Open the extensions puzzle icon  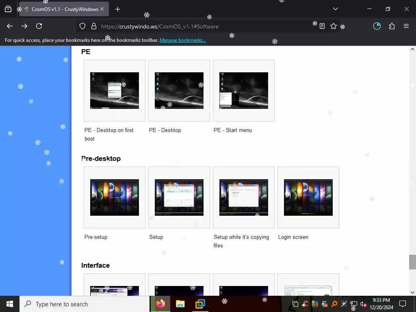392,26
